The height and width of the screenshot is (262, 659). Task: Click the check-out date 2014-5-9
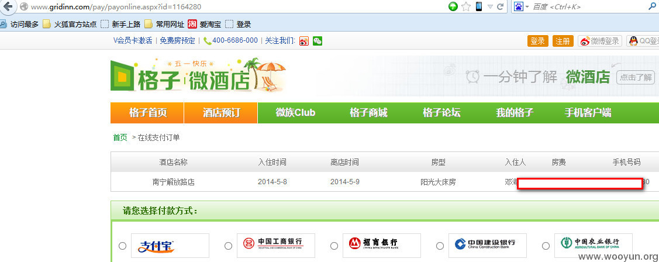(344, 182)
